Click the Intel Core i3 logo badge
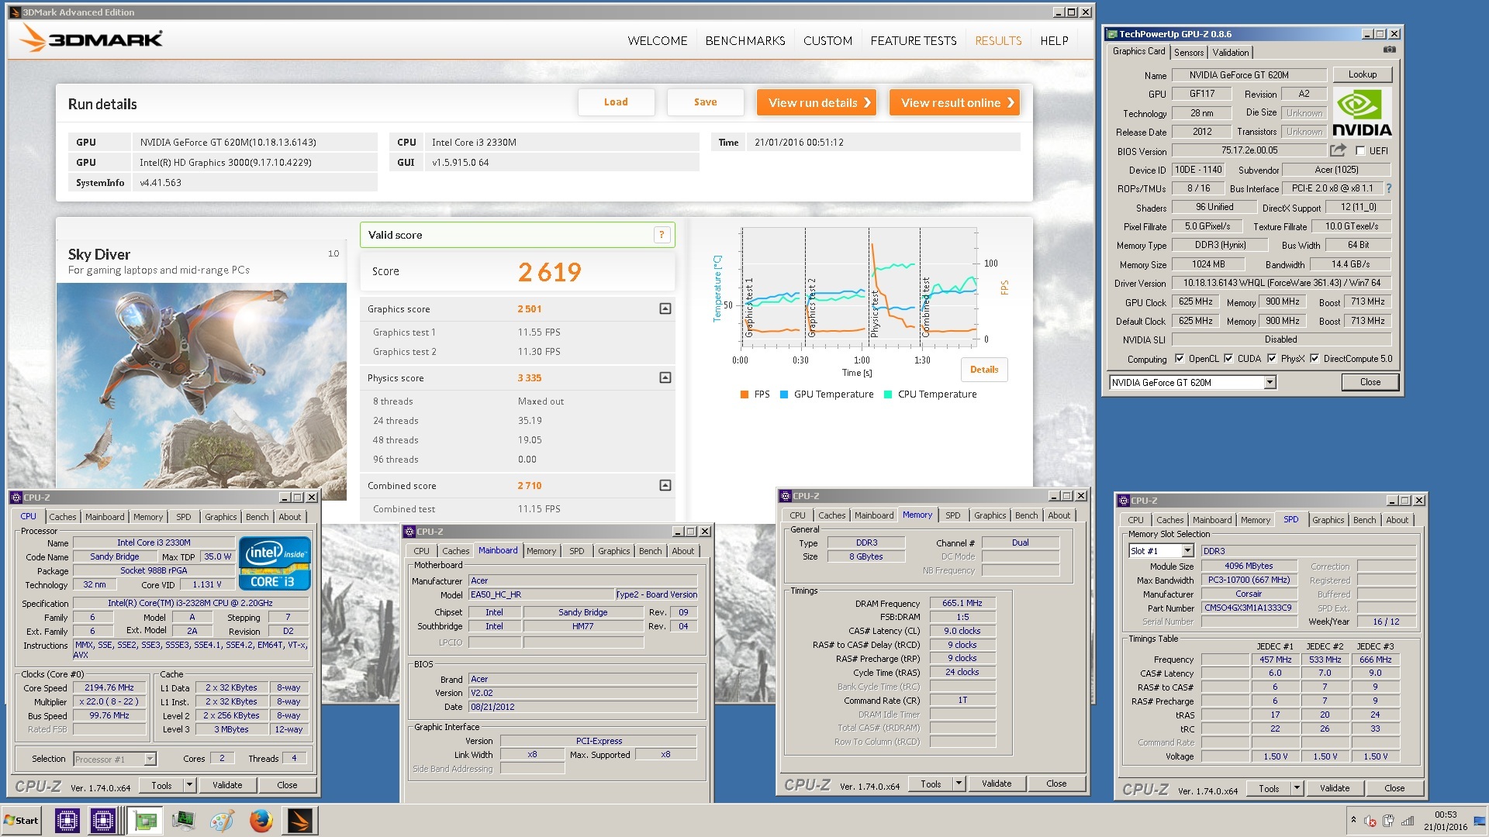 (x=275, y=563)
